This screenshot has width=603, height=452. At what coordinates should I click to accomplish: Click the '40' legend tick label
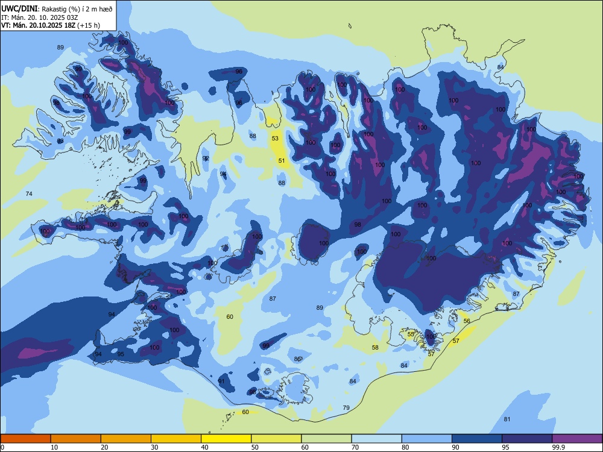pos(204,447)
